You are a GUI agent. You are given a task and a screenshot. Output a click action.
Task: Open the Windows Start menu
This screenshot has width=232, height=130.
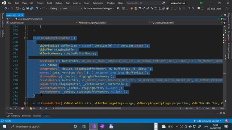(4, 126)
